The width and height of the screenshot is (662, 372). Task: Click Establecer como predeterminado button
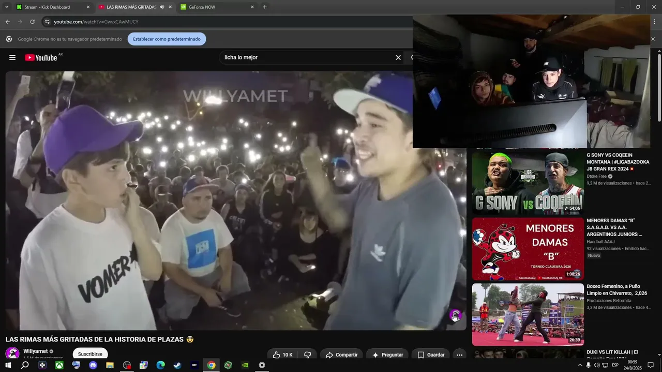click(167, 39)
